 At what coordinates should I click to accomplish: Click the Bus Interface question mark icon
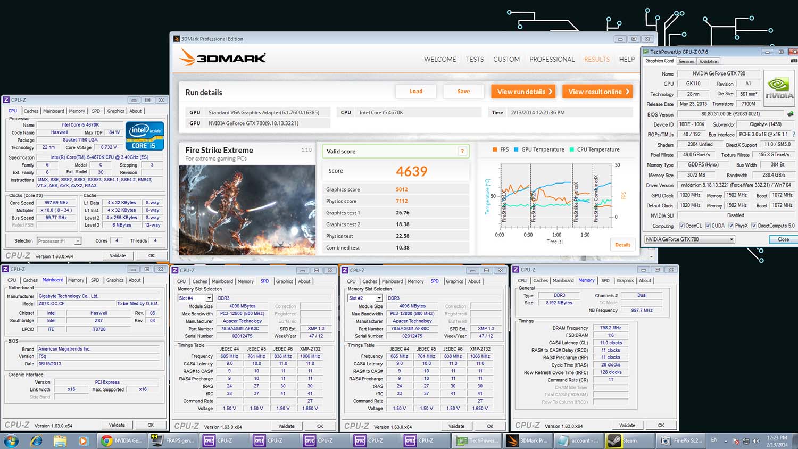(x=794, y=135)
